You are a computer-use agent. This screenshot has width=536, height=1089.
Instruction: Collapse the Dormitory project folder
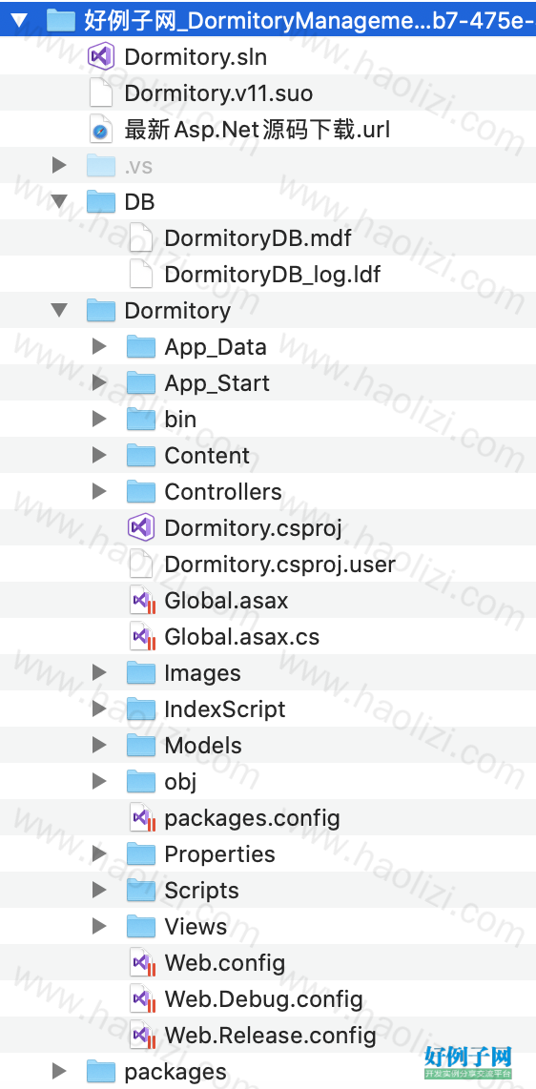click(59, 311)
